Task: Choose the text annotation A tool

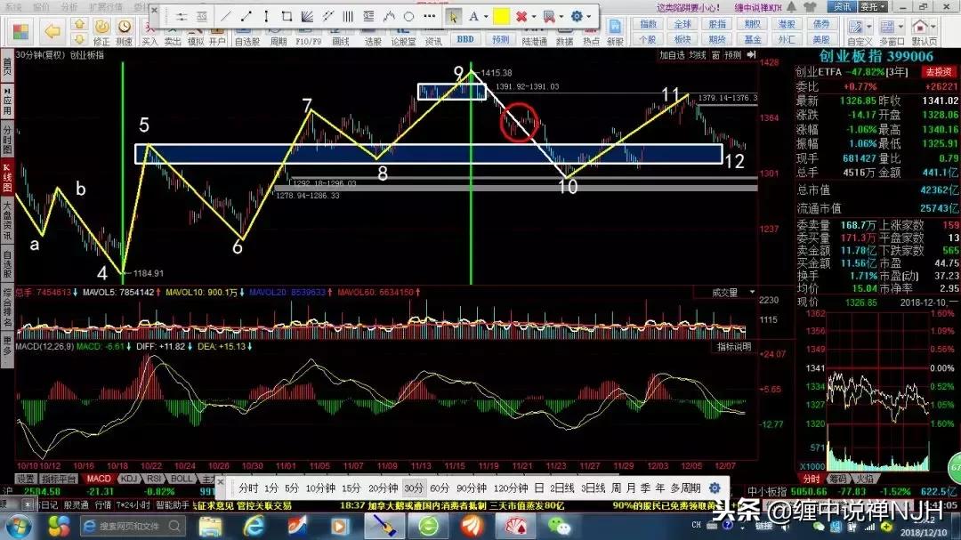Action: click(473, 17)
